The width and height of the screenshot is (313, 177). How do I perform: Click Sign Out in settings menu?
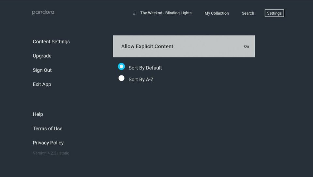[x=42, y=70]
